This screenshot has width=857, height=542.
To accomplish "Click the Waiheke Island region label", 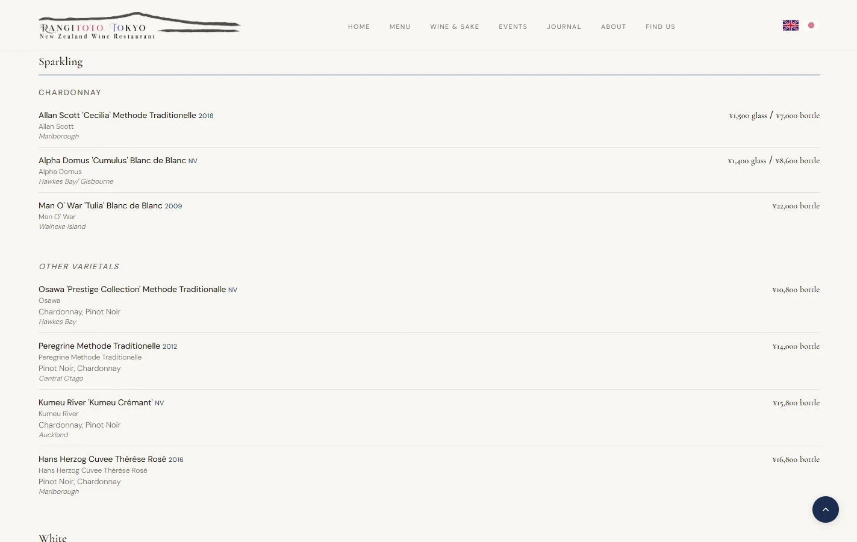I will click(x=62, y=226).
